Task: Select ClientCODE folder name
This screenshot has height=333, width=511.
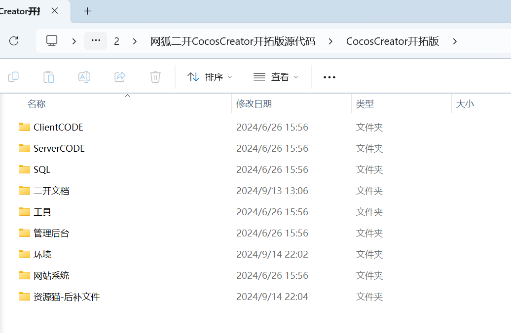Action: [58, 127]
